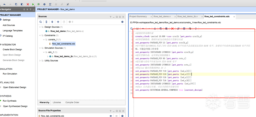The height and width of the screenshot is (117, 256).
Task: Open settings via main toolbar gear
Action: click(x=44, y=4)
